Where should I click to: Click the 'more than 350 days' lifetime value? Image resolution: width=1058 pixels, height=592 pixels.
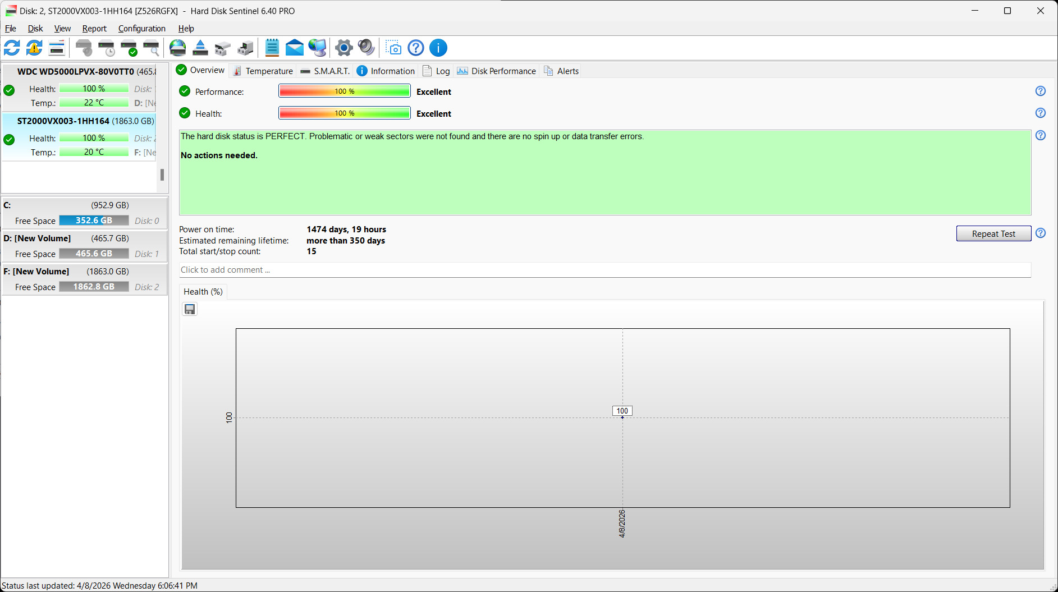[x=346, y=241]
